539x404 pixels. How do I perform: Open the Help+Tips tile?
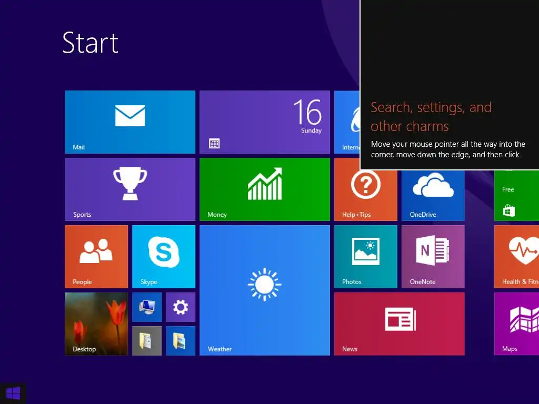pos(366,195)
